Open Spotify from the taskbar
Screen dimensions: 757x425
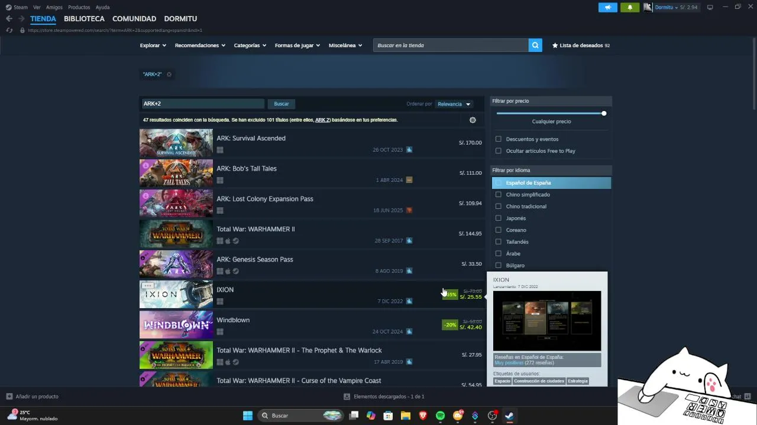pyautogui.click(x=440, y=416)
